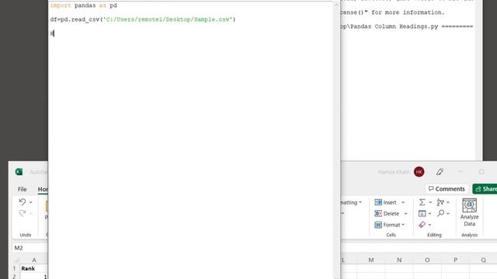Open the Comments pane button
Image resolution: width=497 pixels, height=279 pixels.
(x=447, y=189)
